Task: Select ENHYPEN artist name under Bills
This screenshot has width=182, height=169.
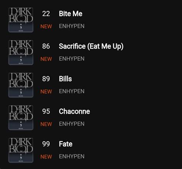Action: 72,91
